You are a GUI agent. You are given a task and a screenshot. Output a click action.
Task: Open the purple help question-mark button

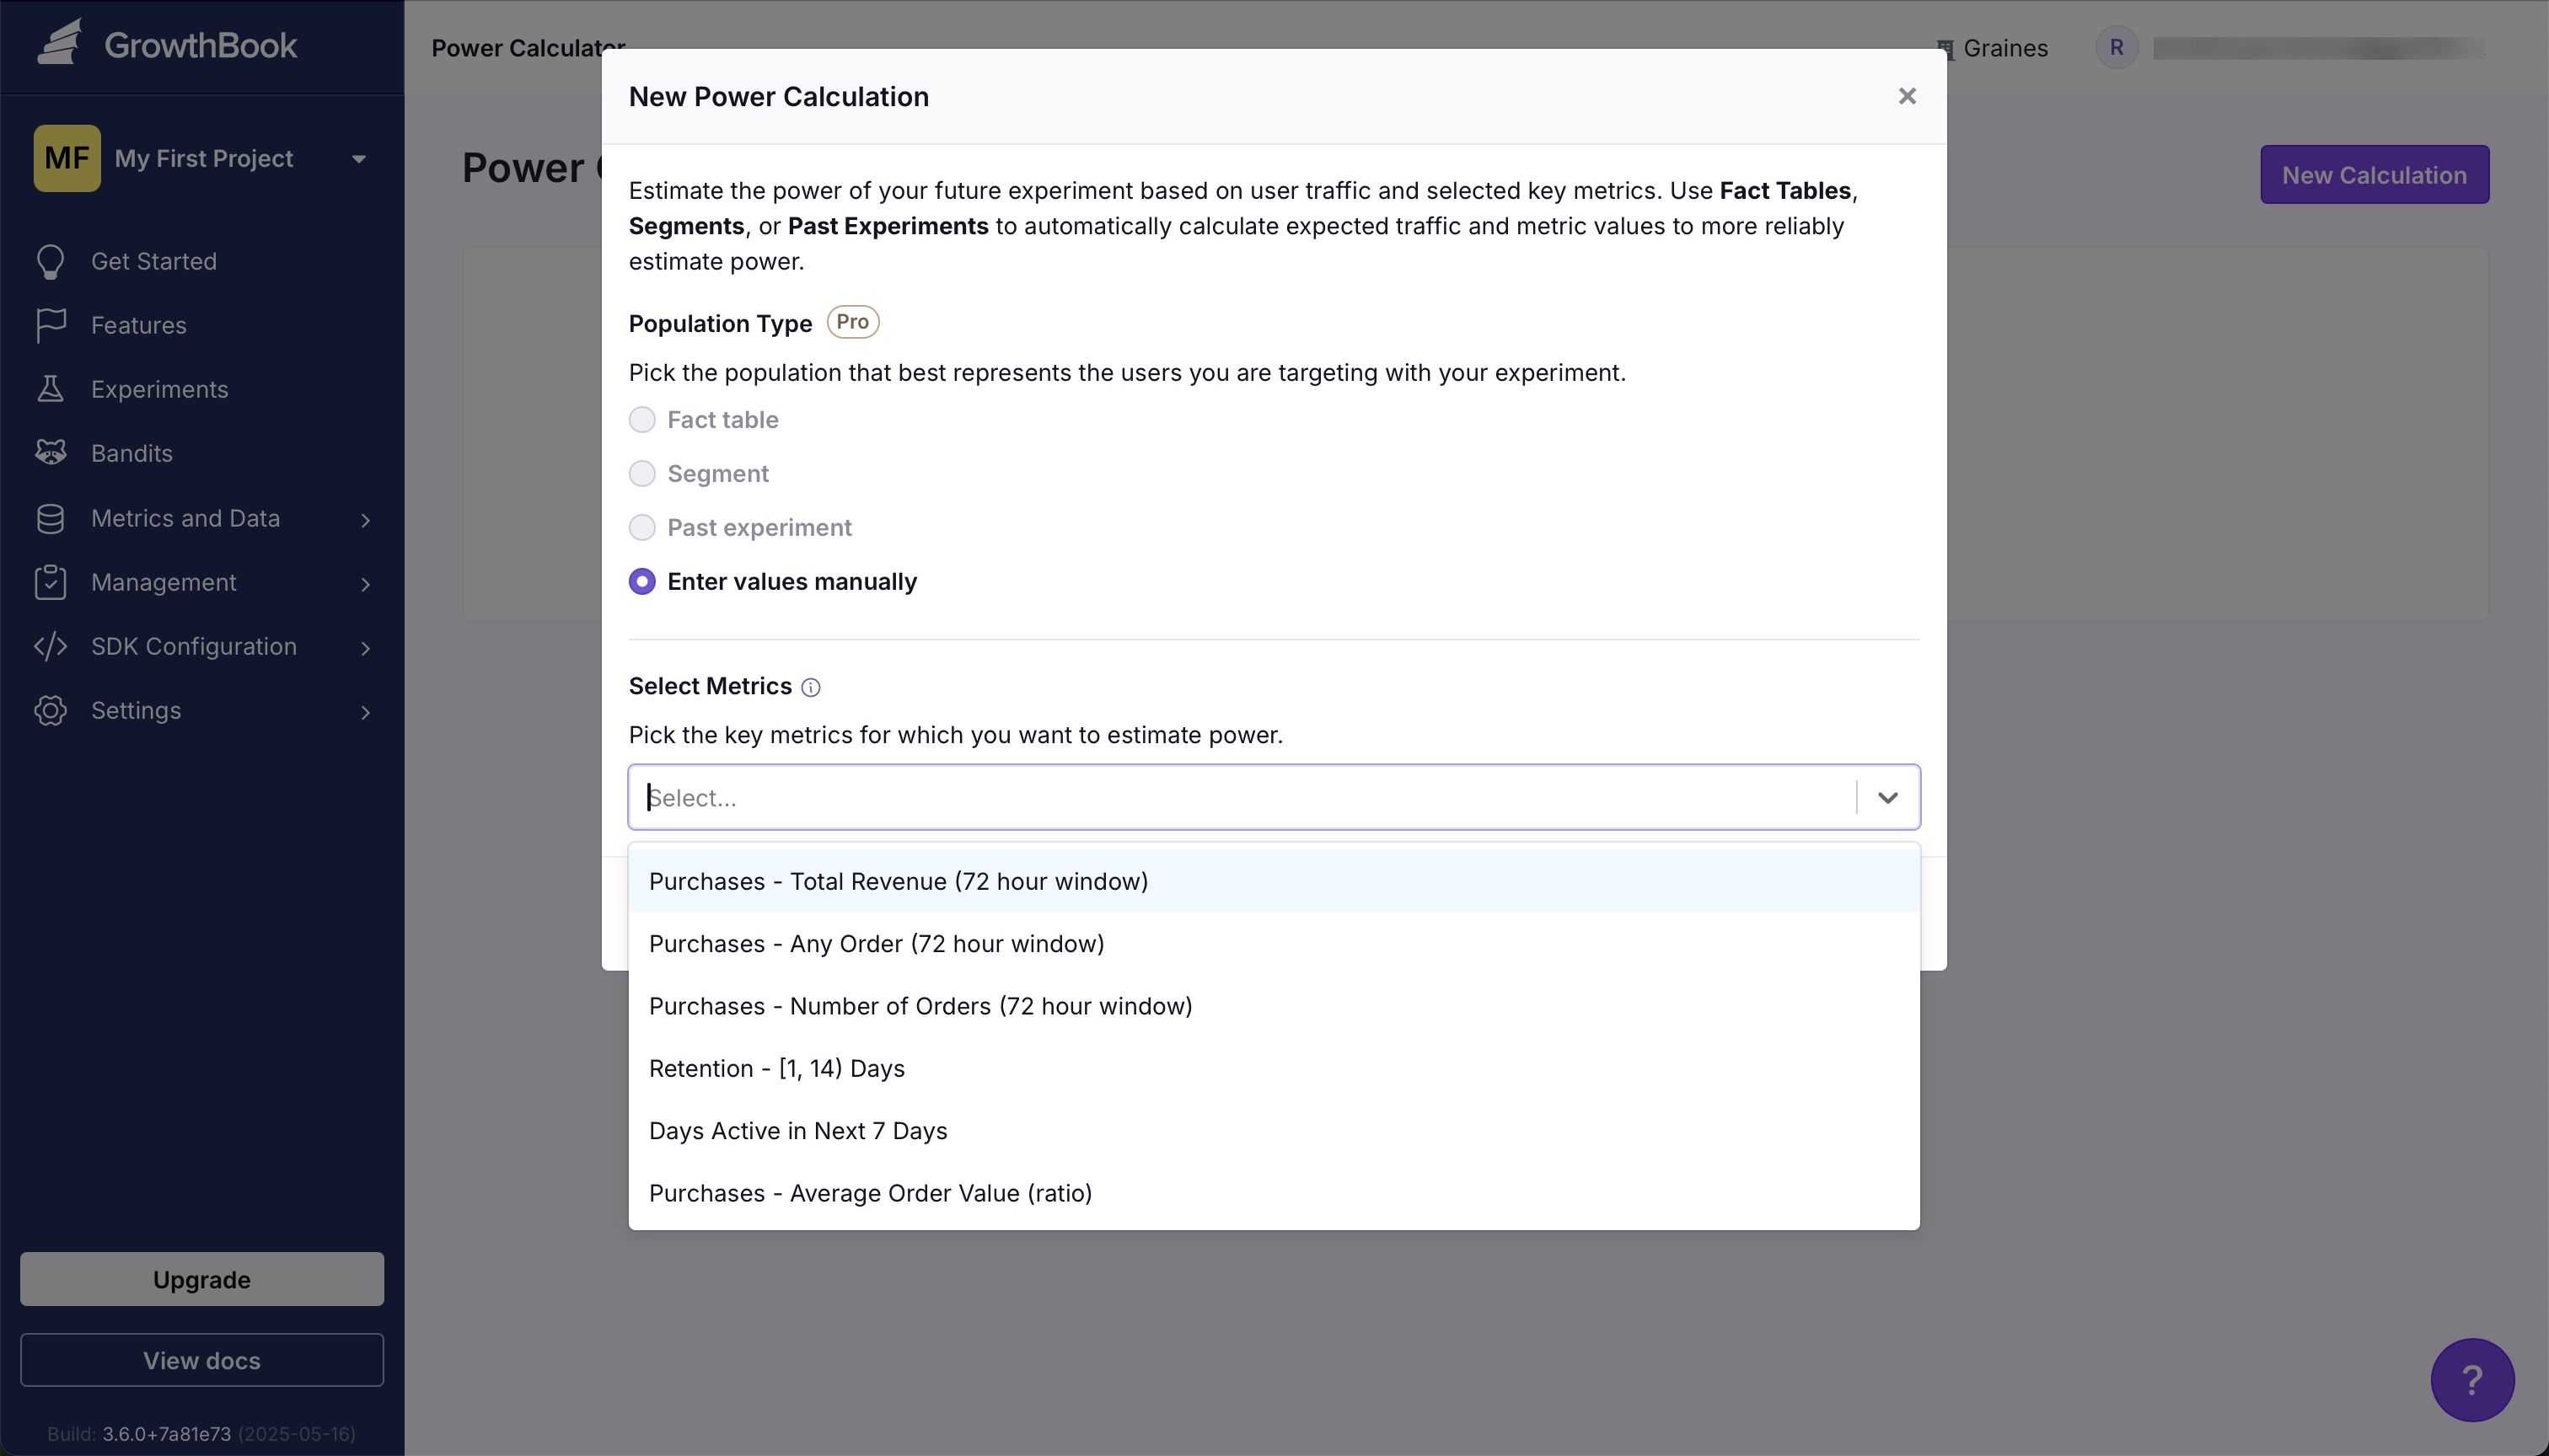tap(2472, 1380)
